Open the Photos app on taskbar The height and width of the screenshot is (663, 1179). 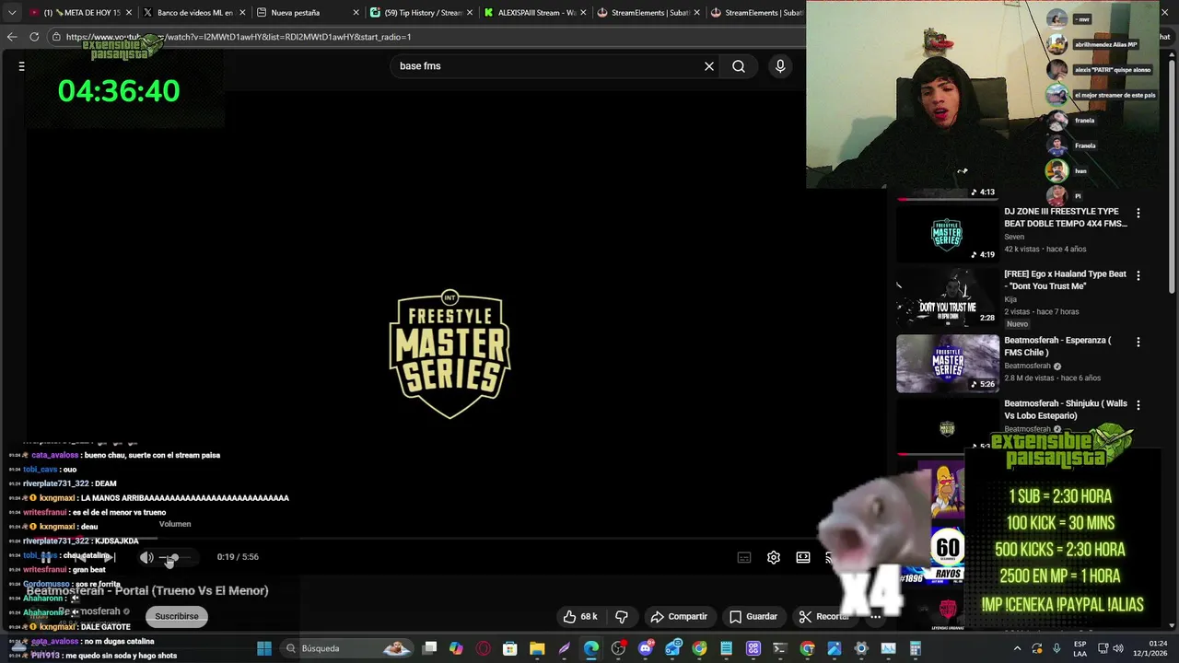point(835,648)
